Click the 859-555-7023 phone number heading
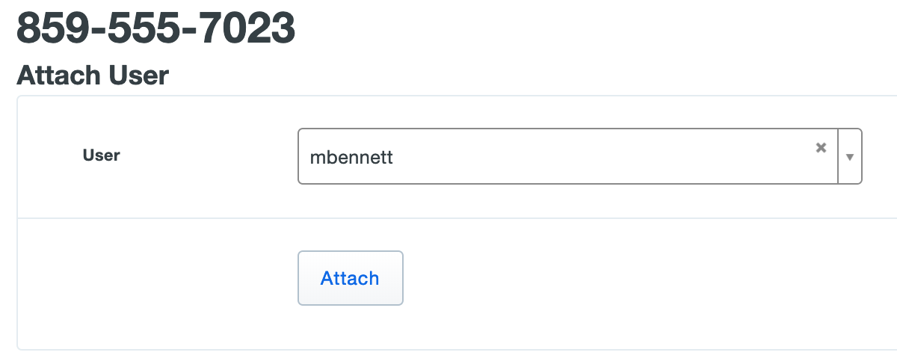This screenshot has width=897, height=364. click(x=155, y=28)
